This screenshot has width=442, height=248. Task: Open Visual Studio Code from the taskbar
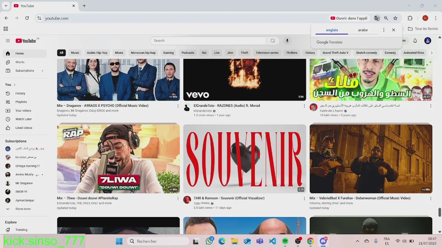(272, 241)
